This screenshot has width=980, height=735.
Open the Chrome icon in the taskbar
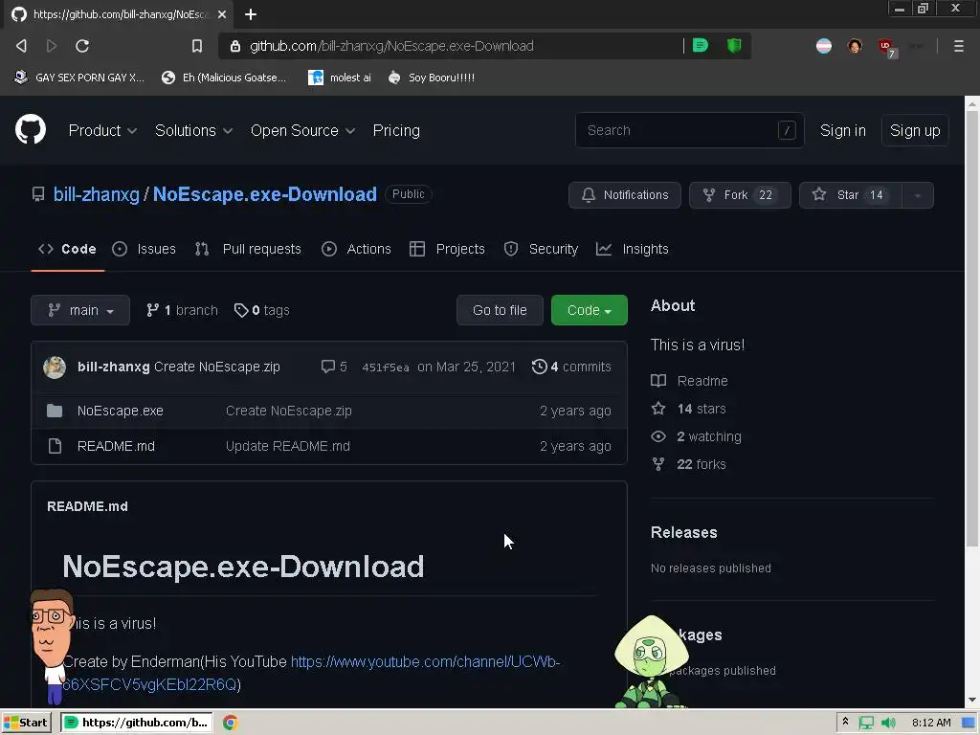(230, 723)
